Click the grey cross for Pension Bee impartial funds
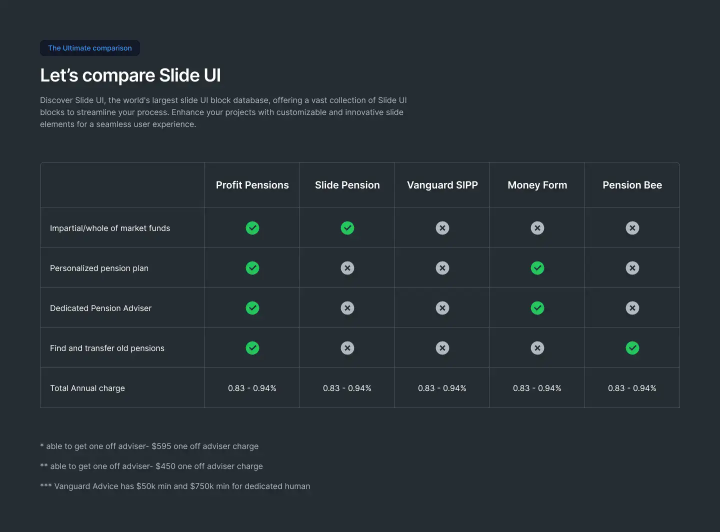Image resolution: width=720 pixels, height=532 pixels. click(x=632, y=228)
